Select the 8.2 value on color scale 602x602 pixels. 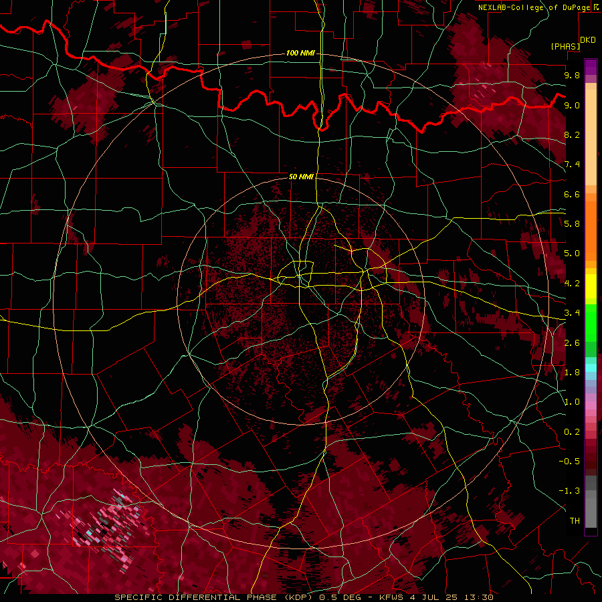click(572, 134)
